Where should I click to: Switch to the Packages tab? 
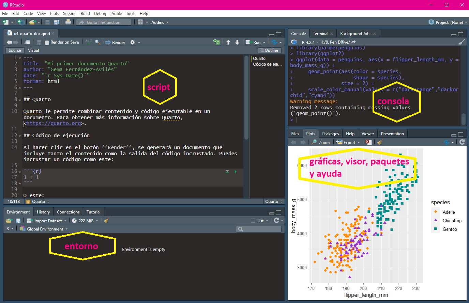click(330, 134)
